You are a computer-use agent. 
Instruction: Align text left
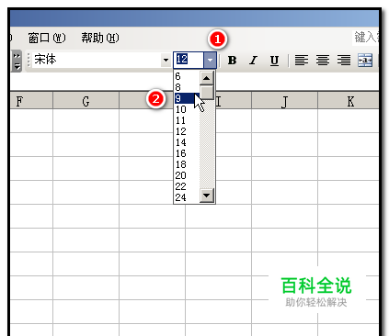pos(302,61)
